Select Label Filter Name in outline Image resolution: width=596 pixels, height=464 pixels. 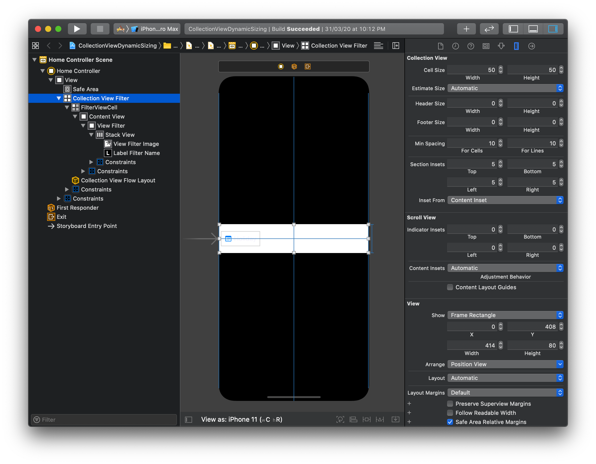pos(136,153)
